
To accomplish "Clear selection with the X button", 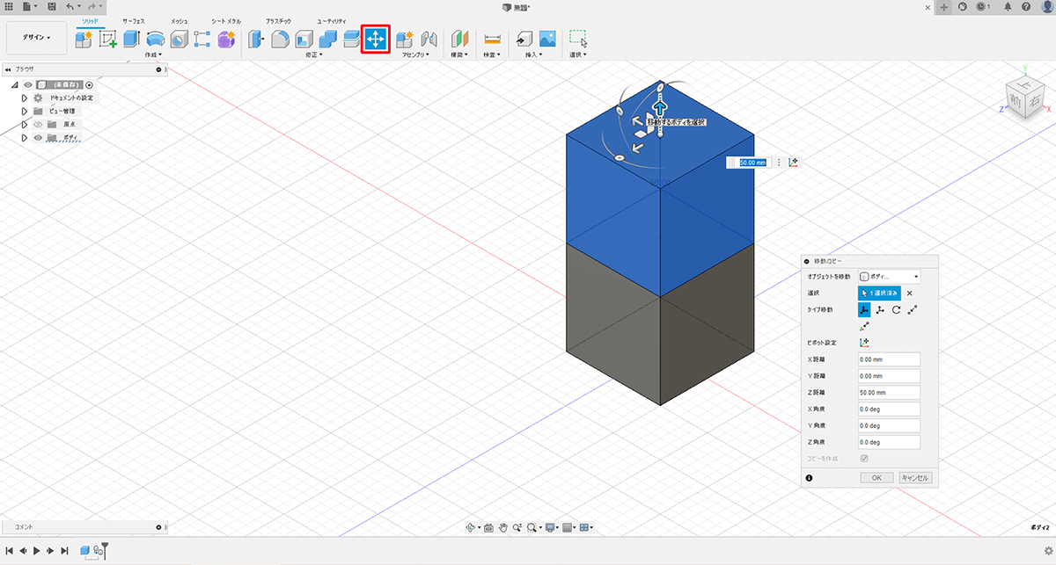I will click(x=910, y=293).
